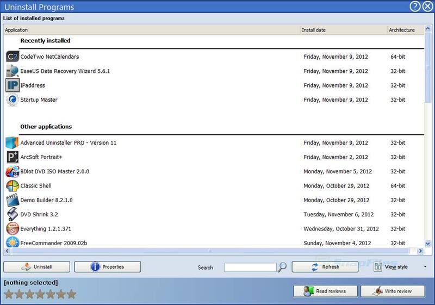This screenshot has height=305, width=435.
Task: Select EaseUS Data Recovery Wizard 5.6.1
Action: (x=65, y=71)
